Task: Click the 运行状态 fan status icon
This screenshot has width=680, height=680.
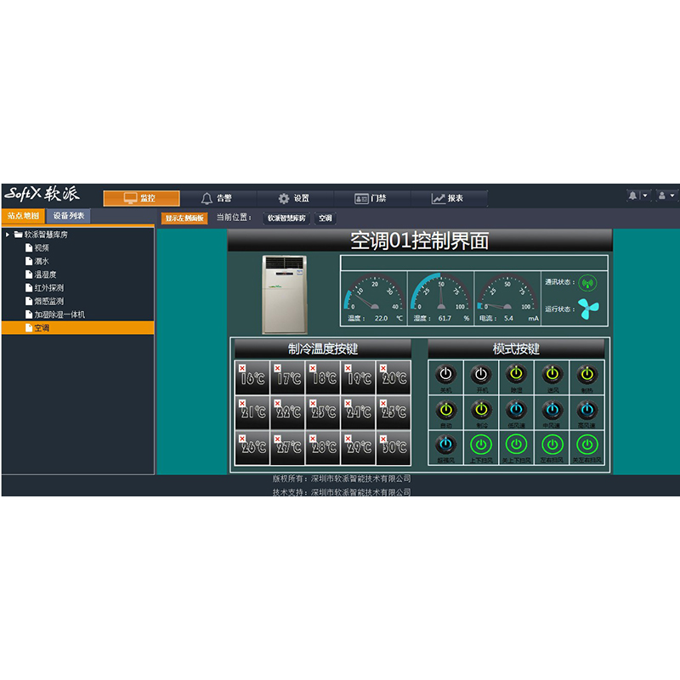Action: tap(587, 309)
